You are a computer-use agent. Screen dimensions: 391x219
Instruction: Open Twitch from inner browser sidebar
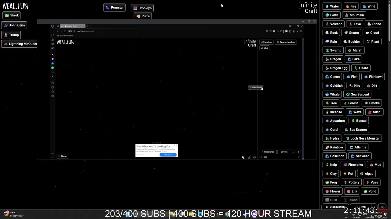coord(53,59)
